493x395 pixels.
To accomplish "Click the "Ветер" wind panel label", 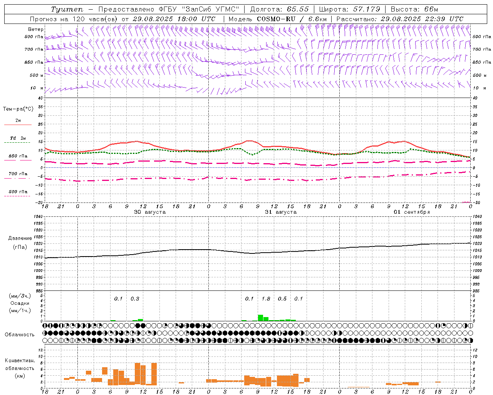I will [36, 29].
